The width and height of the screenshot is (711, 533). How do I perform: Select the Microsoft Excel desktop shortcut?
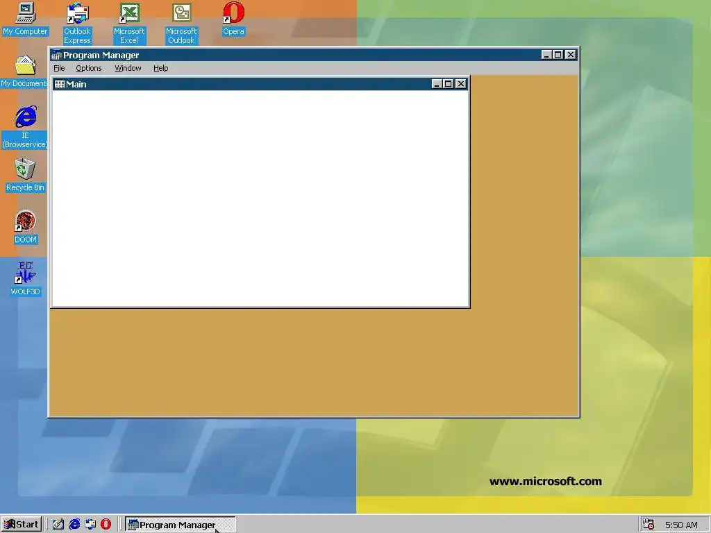click(129, 23)
